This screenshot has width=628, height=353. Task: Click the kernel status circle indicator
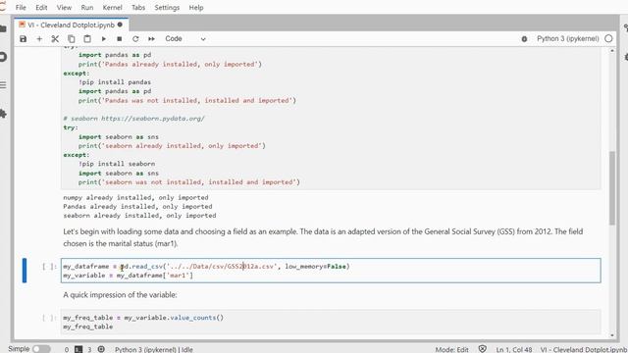(x=608, y=39)
